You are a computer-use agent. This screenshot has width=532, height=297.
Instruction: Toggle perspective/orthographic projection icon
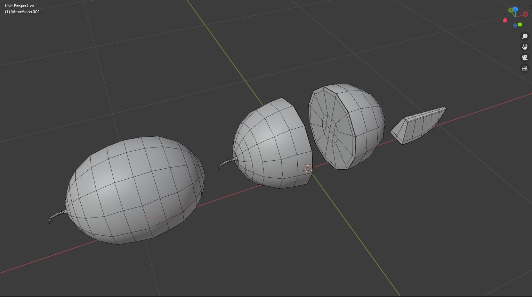[x=524, y=68]
